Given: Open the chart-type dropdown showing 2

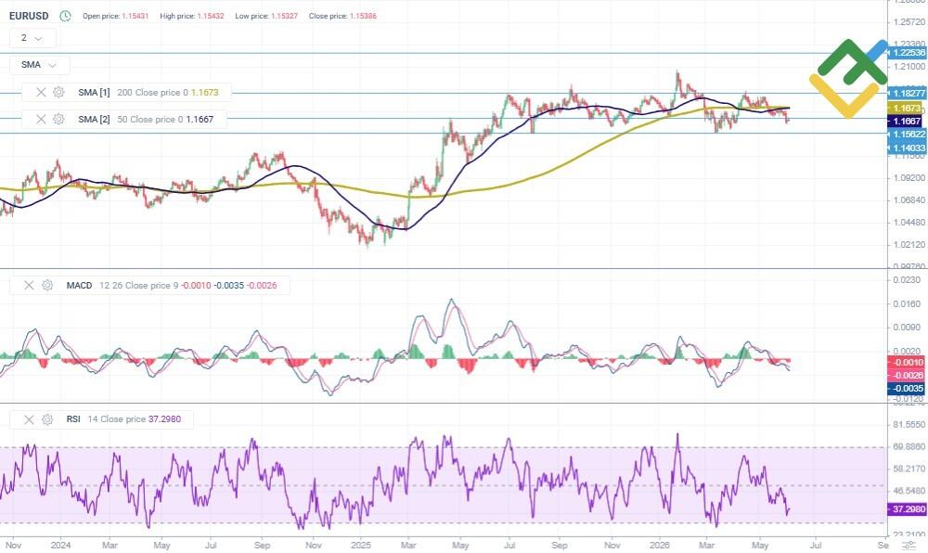Looking at the screenshot, I should pyautogui.click(x=32, y=38).
